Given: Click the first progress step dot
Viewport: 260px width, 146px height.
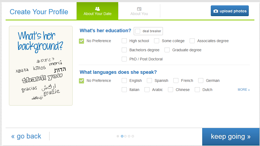Looking at the screenshot, I should click(118, 136).
